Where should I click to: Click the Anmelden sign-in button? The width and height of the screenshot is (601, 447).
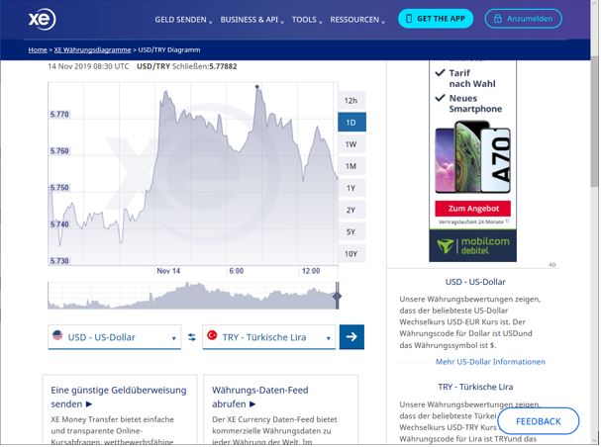click(x=523, y=19)
